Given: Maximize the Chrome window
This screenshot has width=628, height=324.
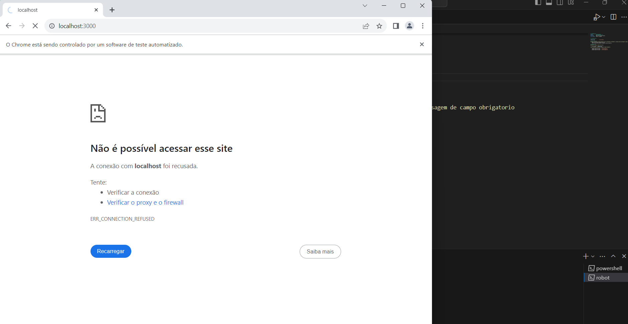Looking at the screenshot, I should click(x=403, y=6).
